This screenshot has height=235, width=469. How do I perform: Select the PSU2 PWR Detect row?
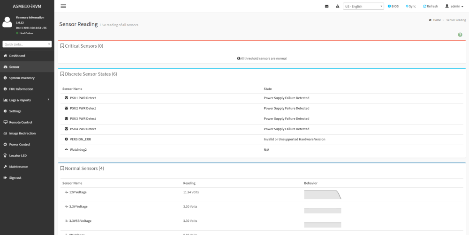click(x=262, y=109)
